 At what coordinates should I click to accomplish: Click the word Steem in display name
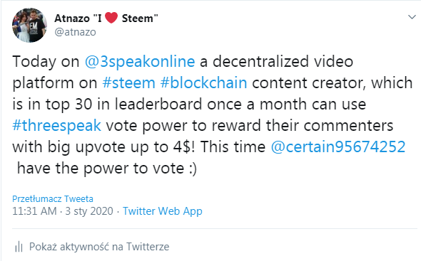coord(137,18)
